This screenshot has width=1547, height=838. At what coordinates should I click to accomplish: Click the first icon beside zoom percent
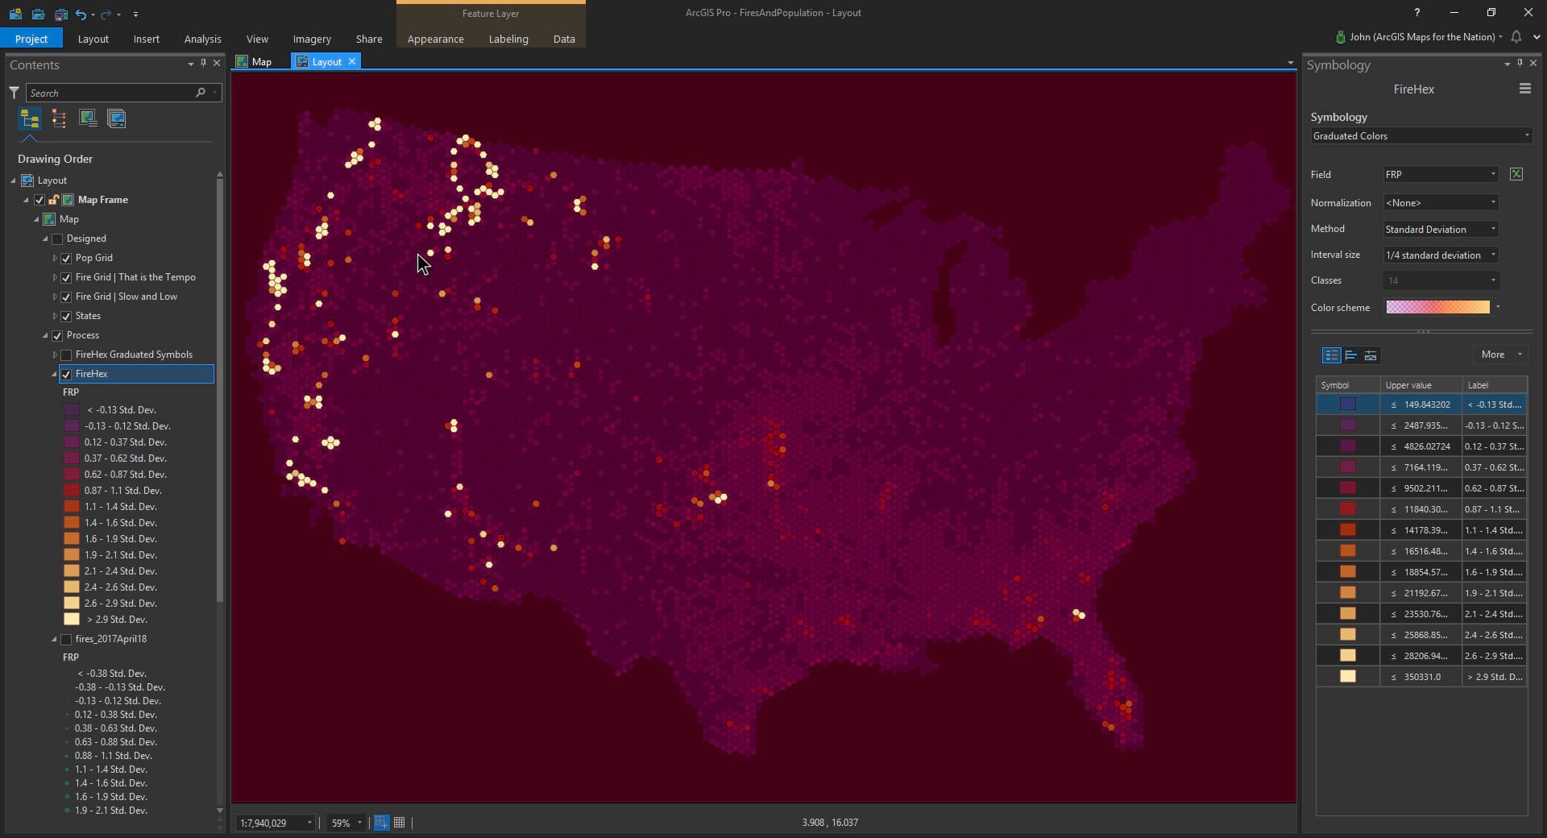click(381, 823)
